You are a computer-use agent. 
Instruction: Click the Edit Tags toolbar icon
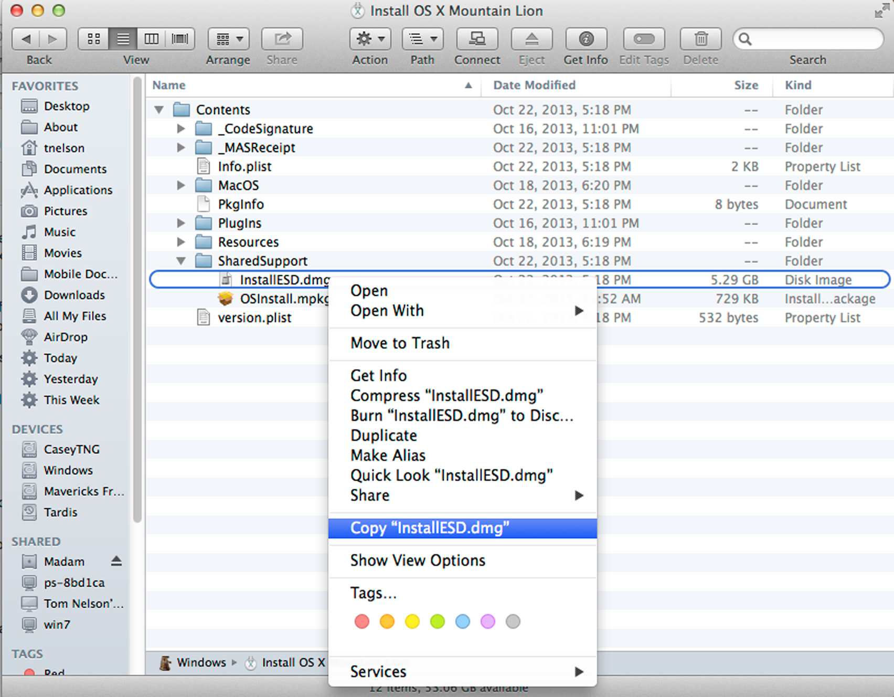644,39
